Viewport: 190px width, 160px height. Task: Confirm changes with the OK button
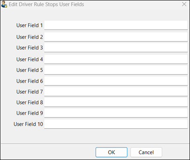pyautogui.click(x=112, y=152)
